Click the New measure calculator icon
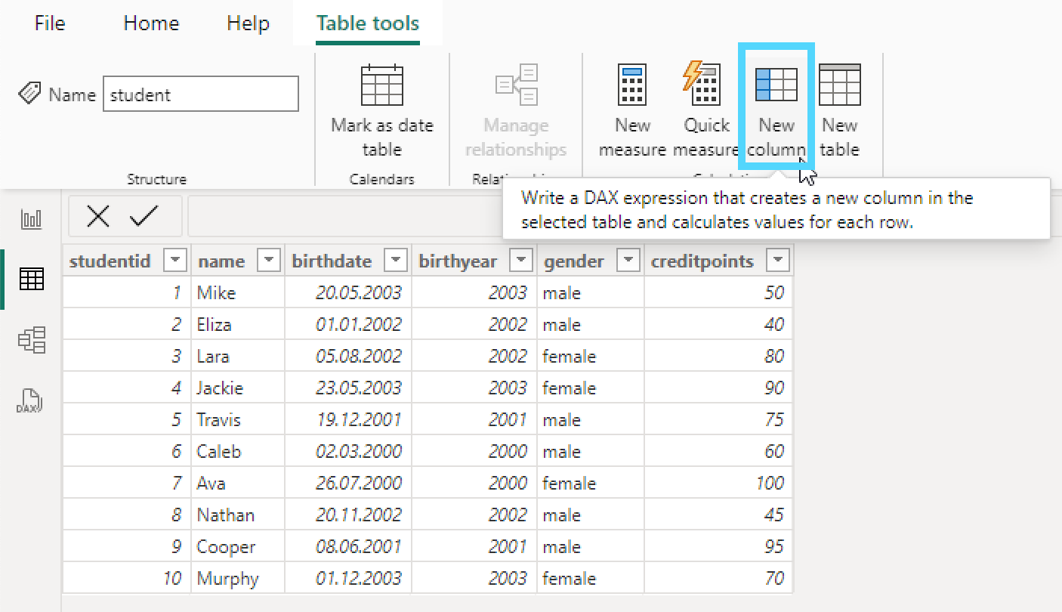1062x612 pixels. 631,85
